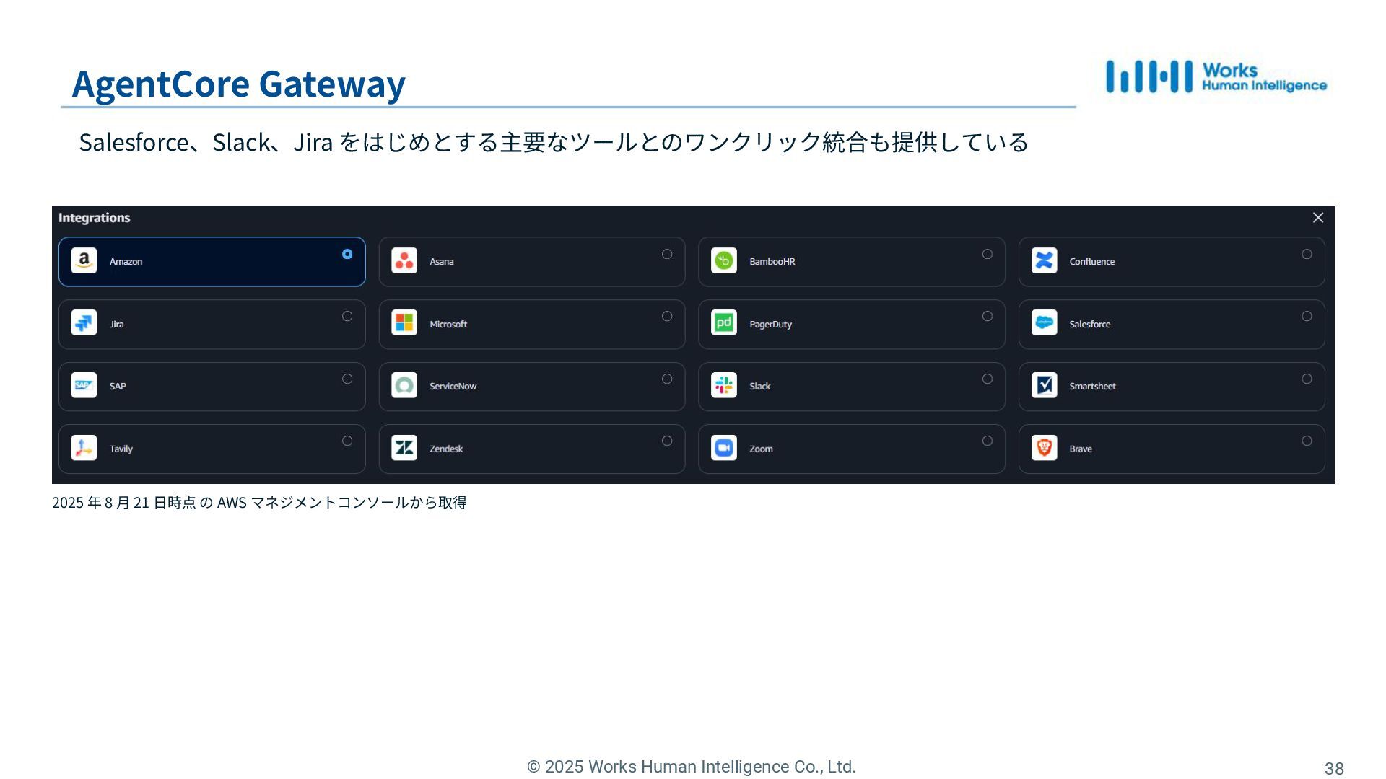The height and width of the screenshot is (779, 1386).
Task: Click the Tavily integration label
Action: [x=121, y=449]
